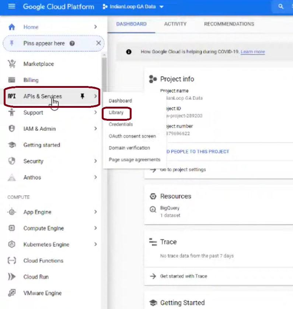Select Page usage agreements in submenu
Image resolution: width=293 pixels, height=309 pixels.
135,159
